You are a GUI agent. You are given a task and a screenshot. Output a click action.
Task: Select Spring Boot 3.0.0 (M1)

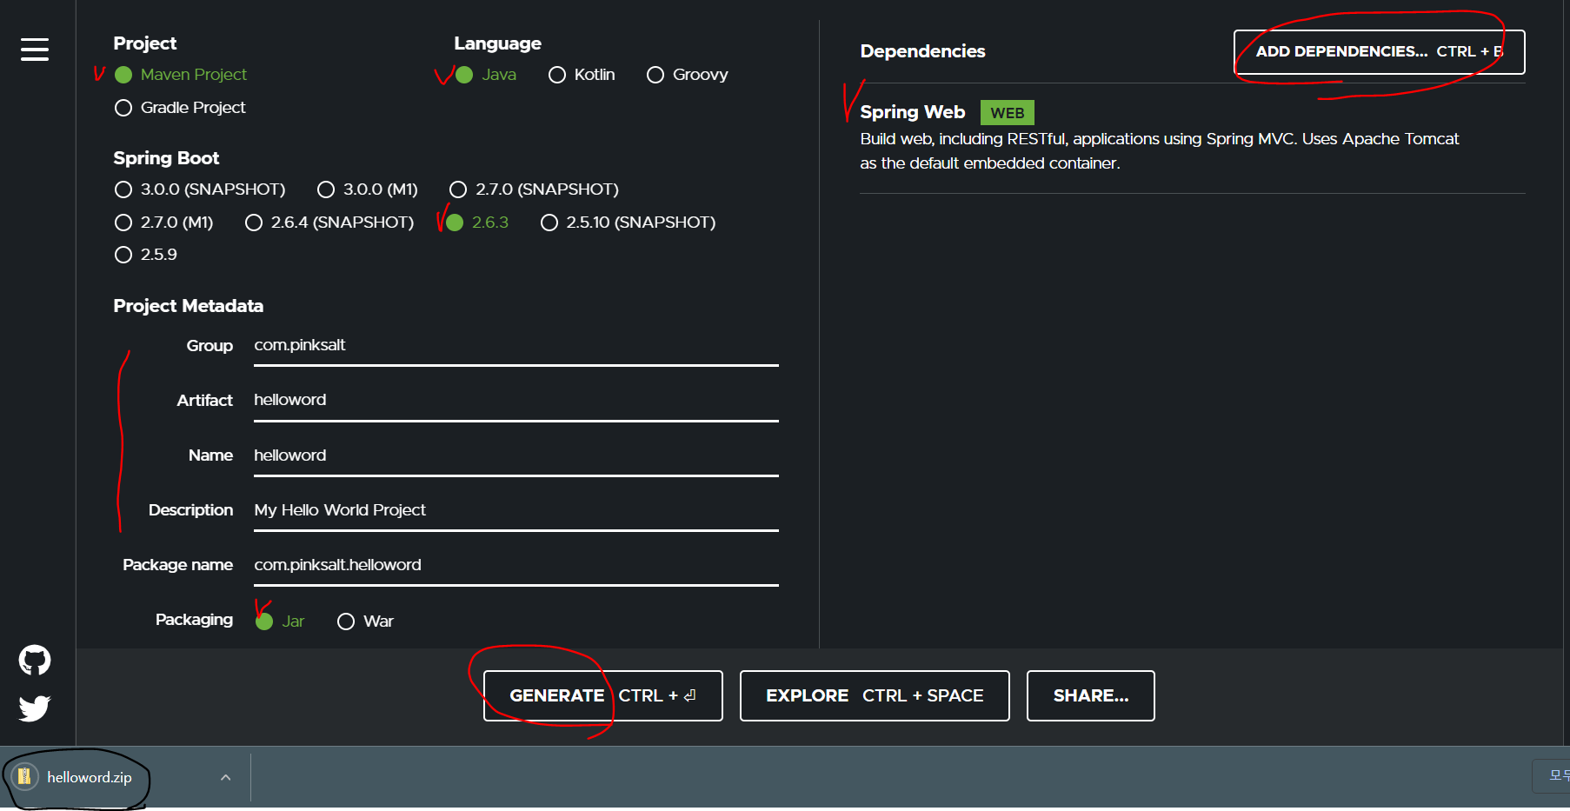326,189
